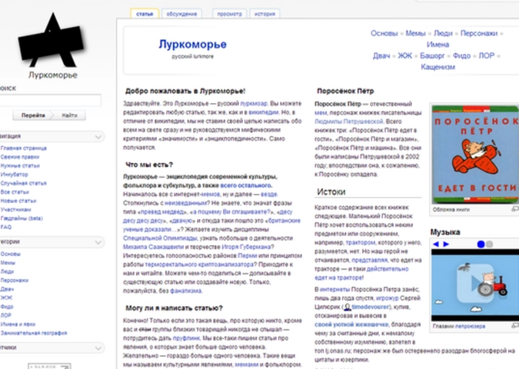
Task: Expand the bottom sidebar section chevron
Action: click(99, 347)
